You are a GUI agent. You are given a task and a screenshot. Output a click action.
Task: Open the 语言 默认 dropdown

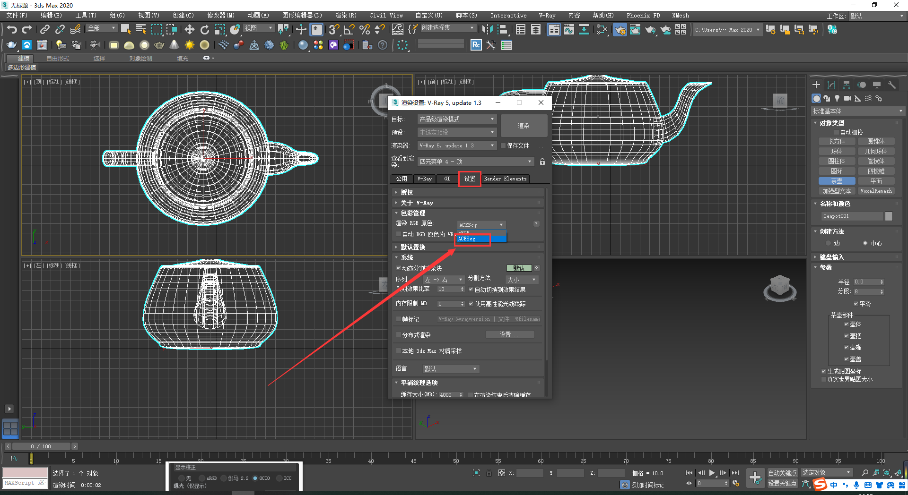point(451,369)
